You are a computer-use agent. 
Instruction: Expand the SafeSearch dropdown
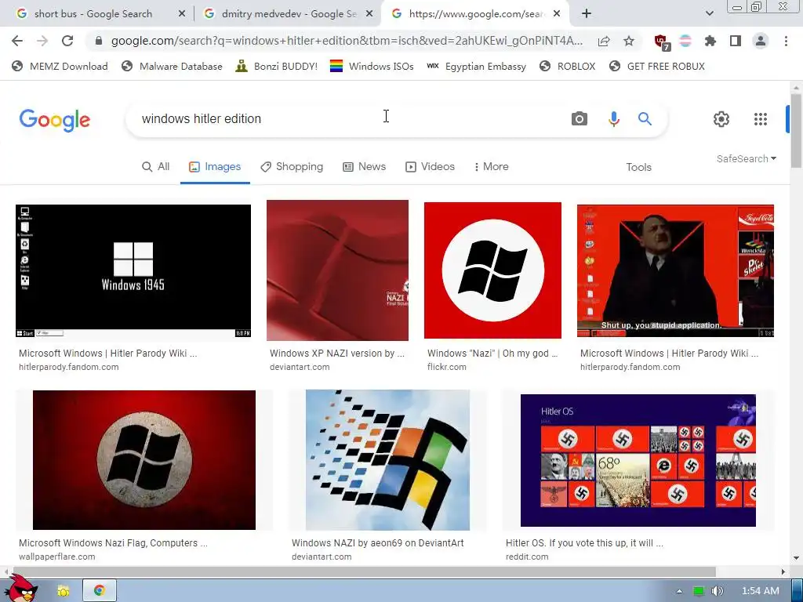click(747, 158)
